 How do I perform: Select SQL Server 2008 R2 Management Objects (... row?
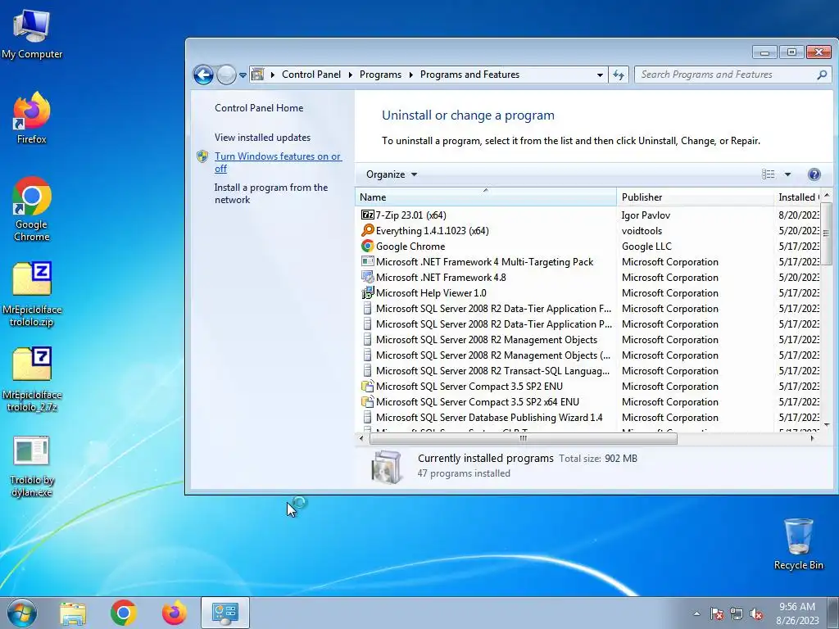tap(588, 355)
